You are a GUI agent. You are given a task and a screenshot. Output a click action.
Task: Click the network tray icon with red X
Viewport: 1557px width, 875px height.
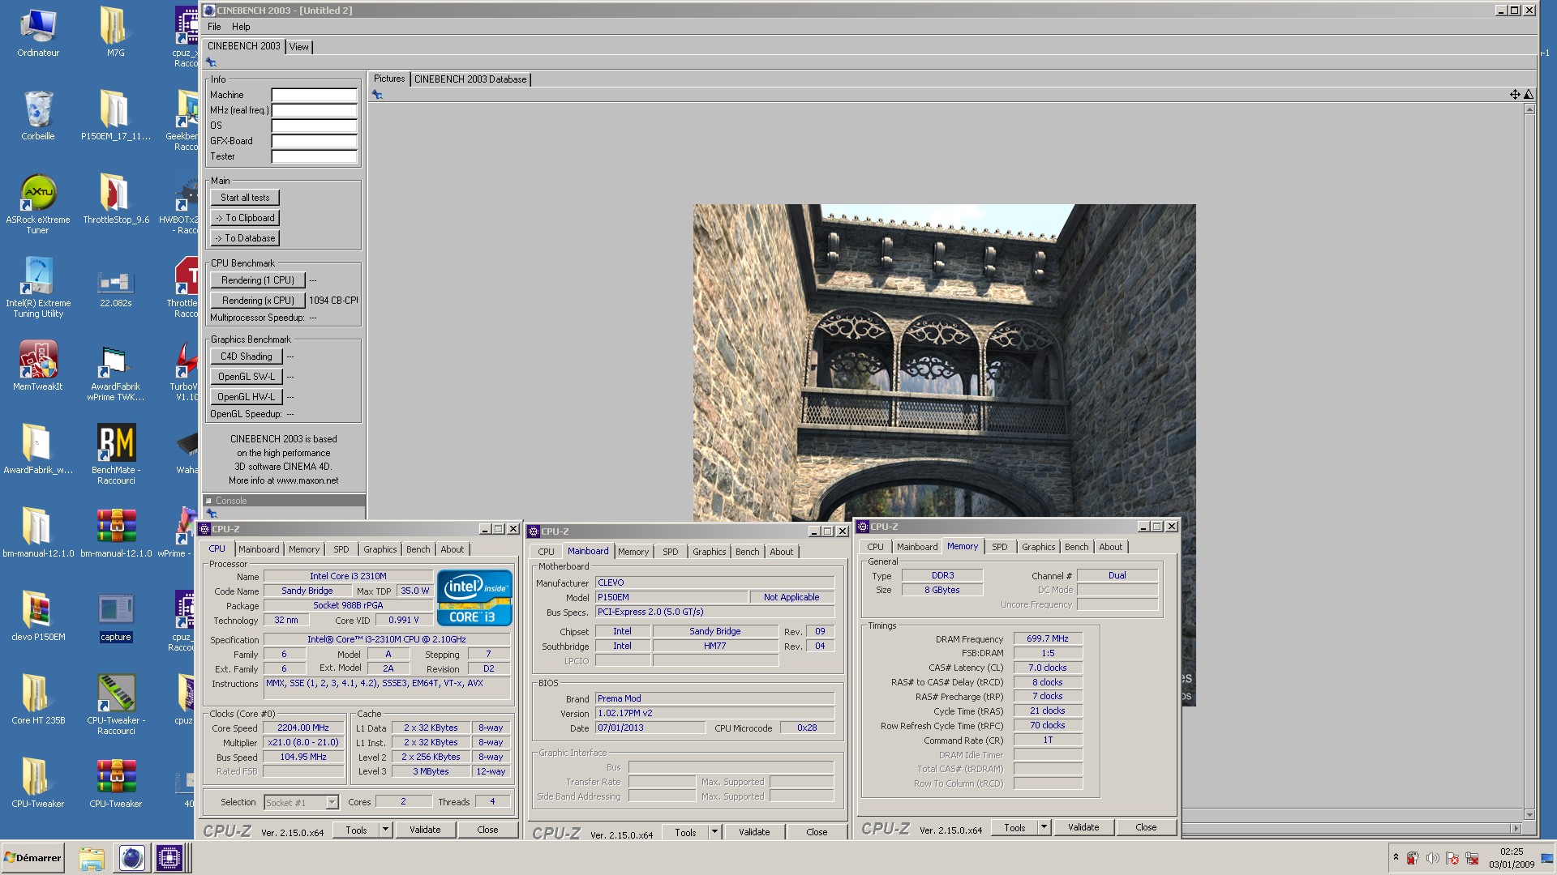1472,858
